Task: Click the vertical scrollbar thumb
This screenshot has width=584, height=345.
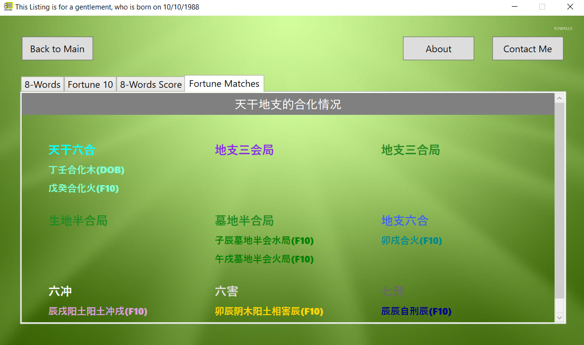Action: 559,199
